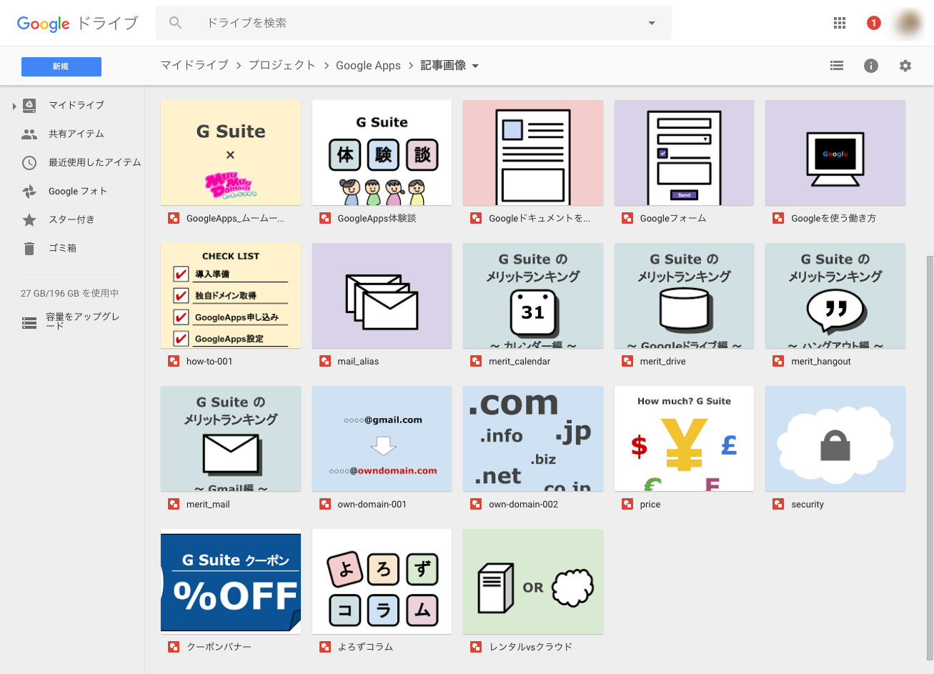Select the price currency thumbnail
Screen dimensions: 934x674
coord(685,439)
